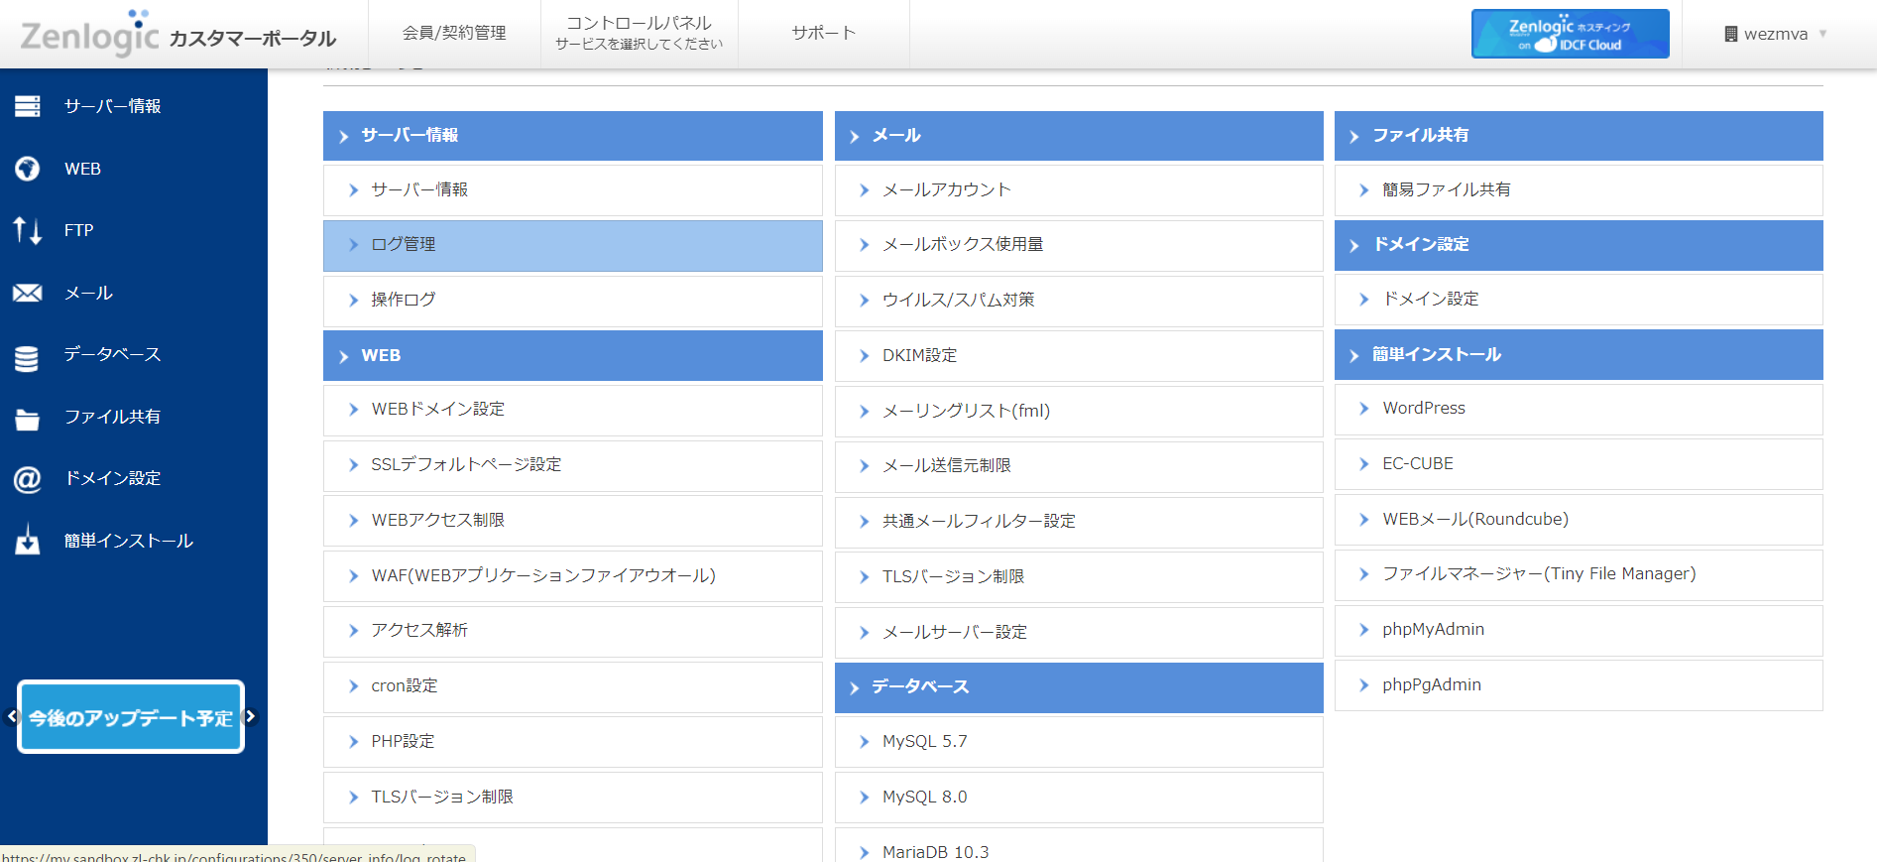Click the mail envelope icon in sidebar
This screenshot has width=1877, height=862.
point(28,293)
